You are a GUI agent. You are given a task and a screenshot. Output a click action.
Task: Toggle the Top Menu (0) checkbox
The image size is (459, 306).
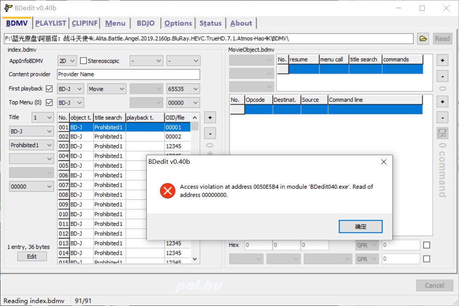coord(49,103)
